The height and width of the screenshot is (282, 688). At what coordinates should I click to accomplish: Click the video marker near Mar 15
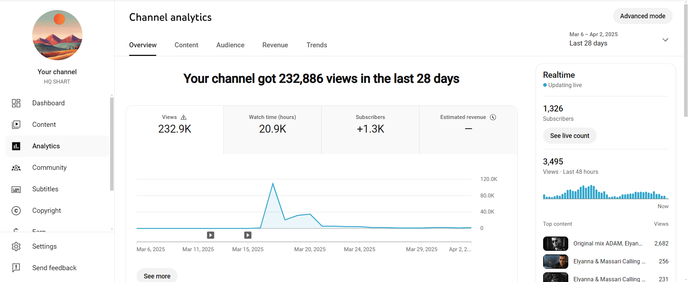(248, 235)
